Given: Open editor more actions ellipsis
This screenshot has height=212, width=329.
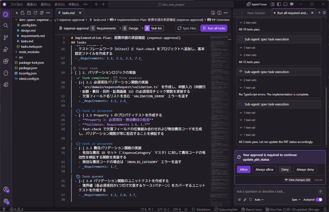Looking at the screenshot, I should click(226, 13).
